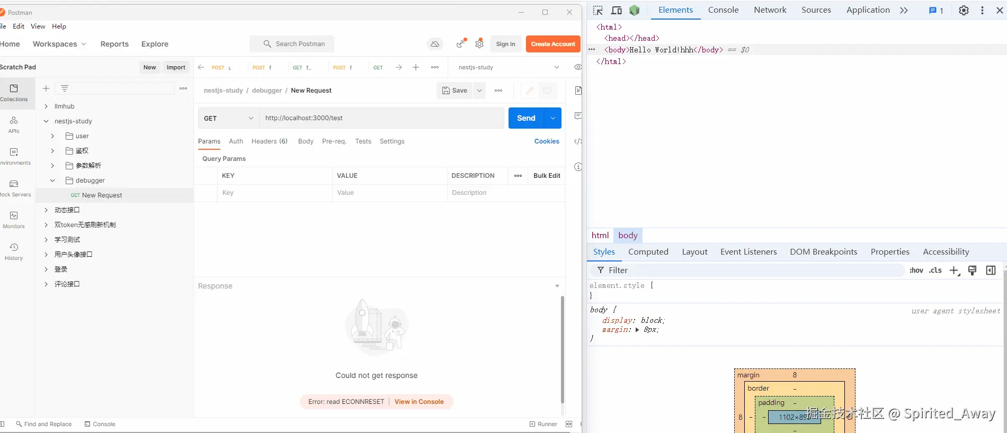Image resolution: width=1007 pixels, height=433 pixels.
Task: Open the History sidebar section
Action: click(x=14, y=251)
